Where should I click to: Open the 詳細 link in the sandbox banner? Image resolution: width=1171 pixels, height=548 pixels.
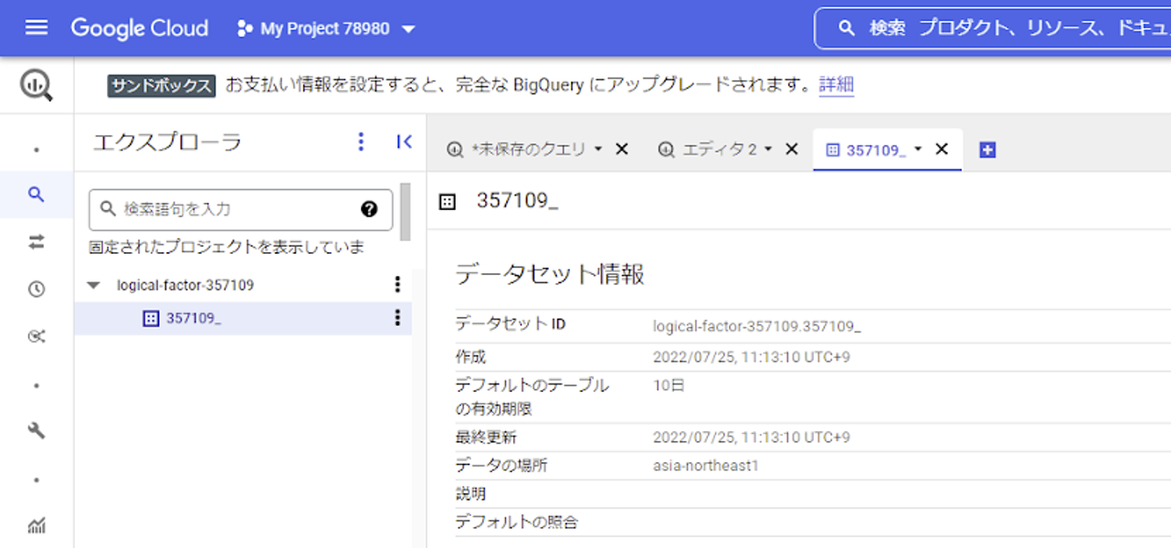(x=837, y=86)
